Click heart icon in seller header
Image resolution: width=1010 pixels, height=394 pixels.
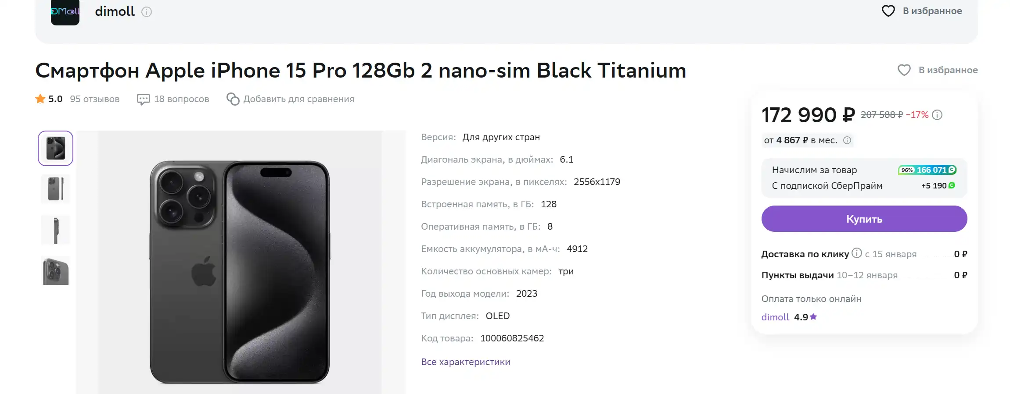click(888, 11)
